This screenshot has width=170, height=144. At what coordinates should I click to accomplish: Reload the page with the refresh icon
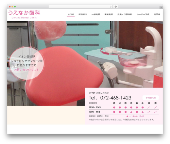pos(111,7)
